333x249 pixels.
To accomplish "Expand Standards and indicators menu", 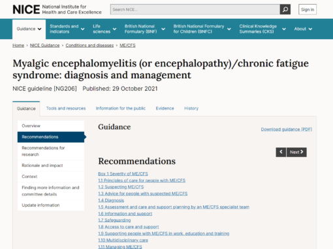I will pos(67,29).
